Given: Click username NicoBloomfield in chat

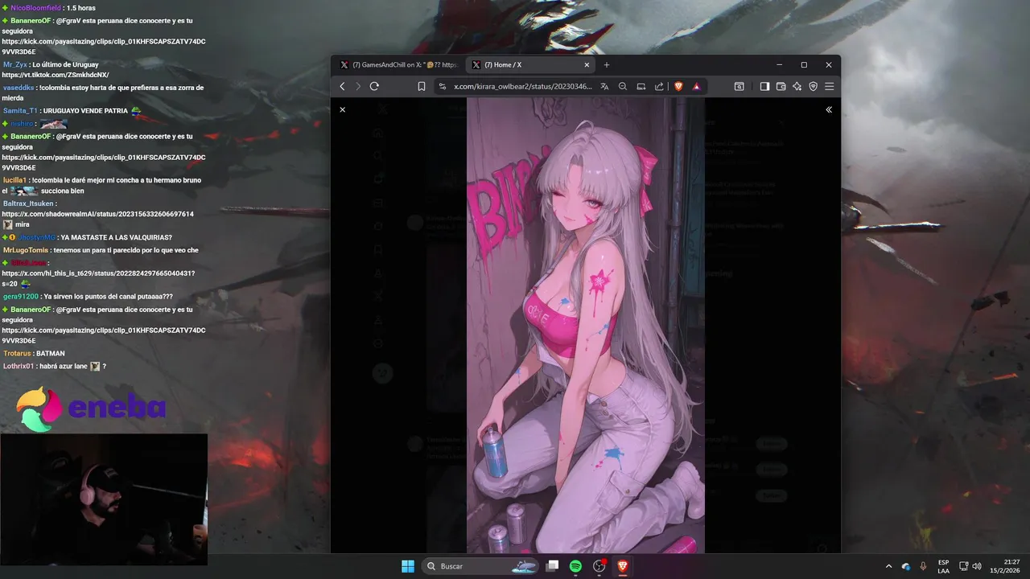Looking at the screenshot, I should 35,8.
